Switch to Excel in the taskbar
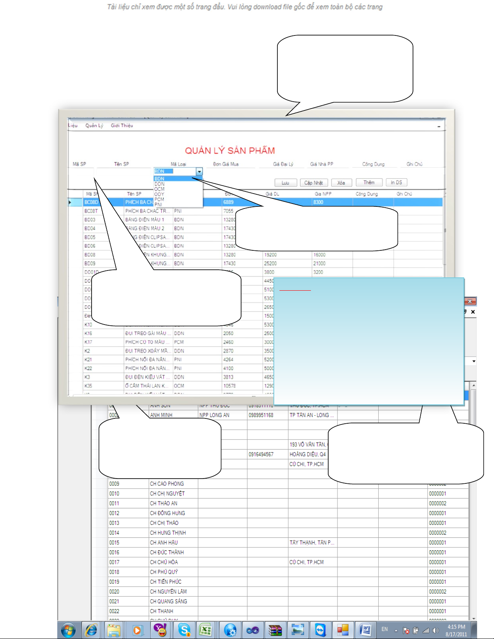494x639 pixels. tap(206, 630)
